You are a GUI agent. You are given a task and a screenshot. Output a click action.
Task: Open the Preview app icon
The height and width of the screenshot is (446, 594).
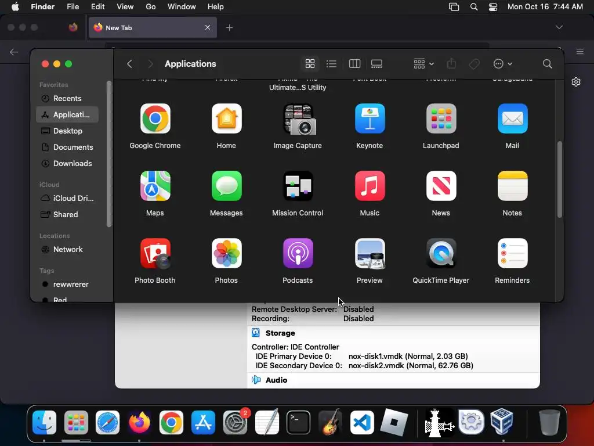click(370, 253)
